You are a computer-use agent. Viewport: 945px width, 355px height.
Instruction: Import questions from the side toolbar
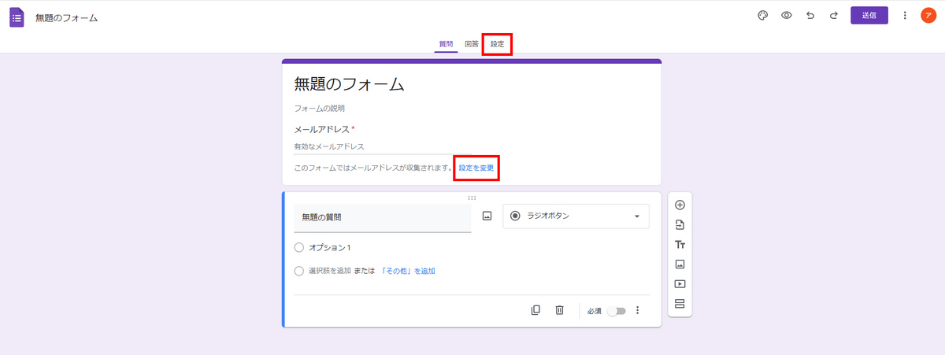pyautogui.click(x=680, y=225)
